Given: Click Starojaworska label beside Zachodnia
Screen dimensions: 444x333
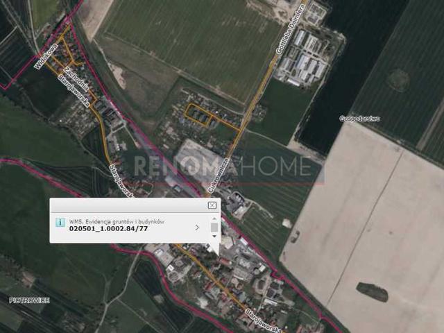Looking at the screenshot, I should [74, 91].
